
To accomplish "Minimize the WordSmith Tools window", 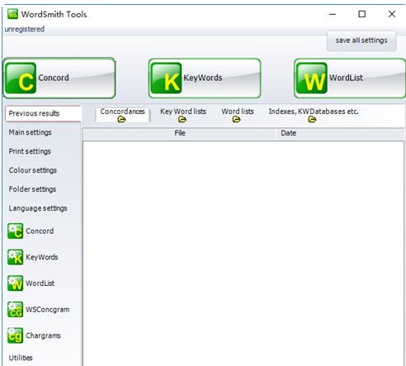I will tap(333, 14).
